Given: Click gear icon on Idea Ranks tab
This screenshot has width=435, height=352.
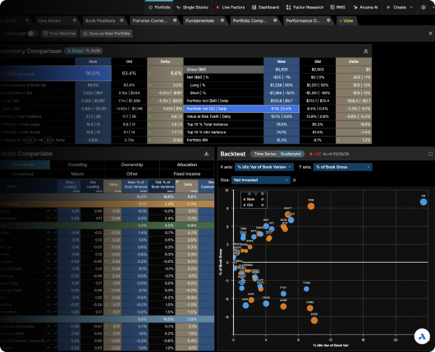Looking at the screenshot, I should (x=75, y=20).
